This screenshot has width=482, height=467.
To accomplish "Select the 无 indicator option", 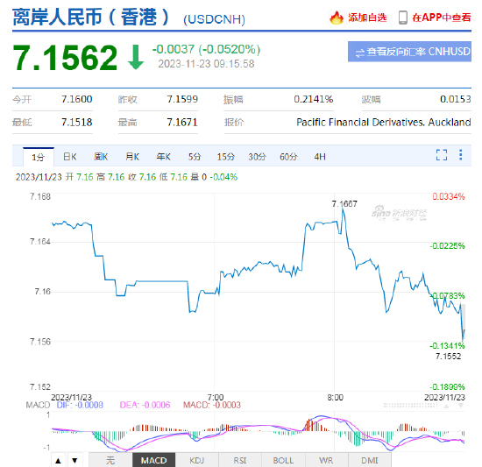I will click(x=110, y=460).
